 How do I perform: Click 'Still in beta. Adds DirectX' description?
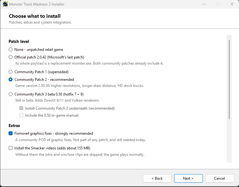click(x=57, y=100)
